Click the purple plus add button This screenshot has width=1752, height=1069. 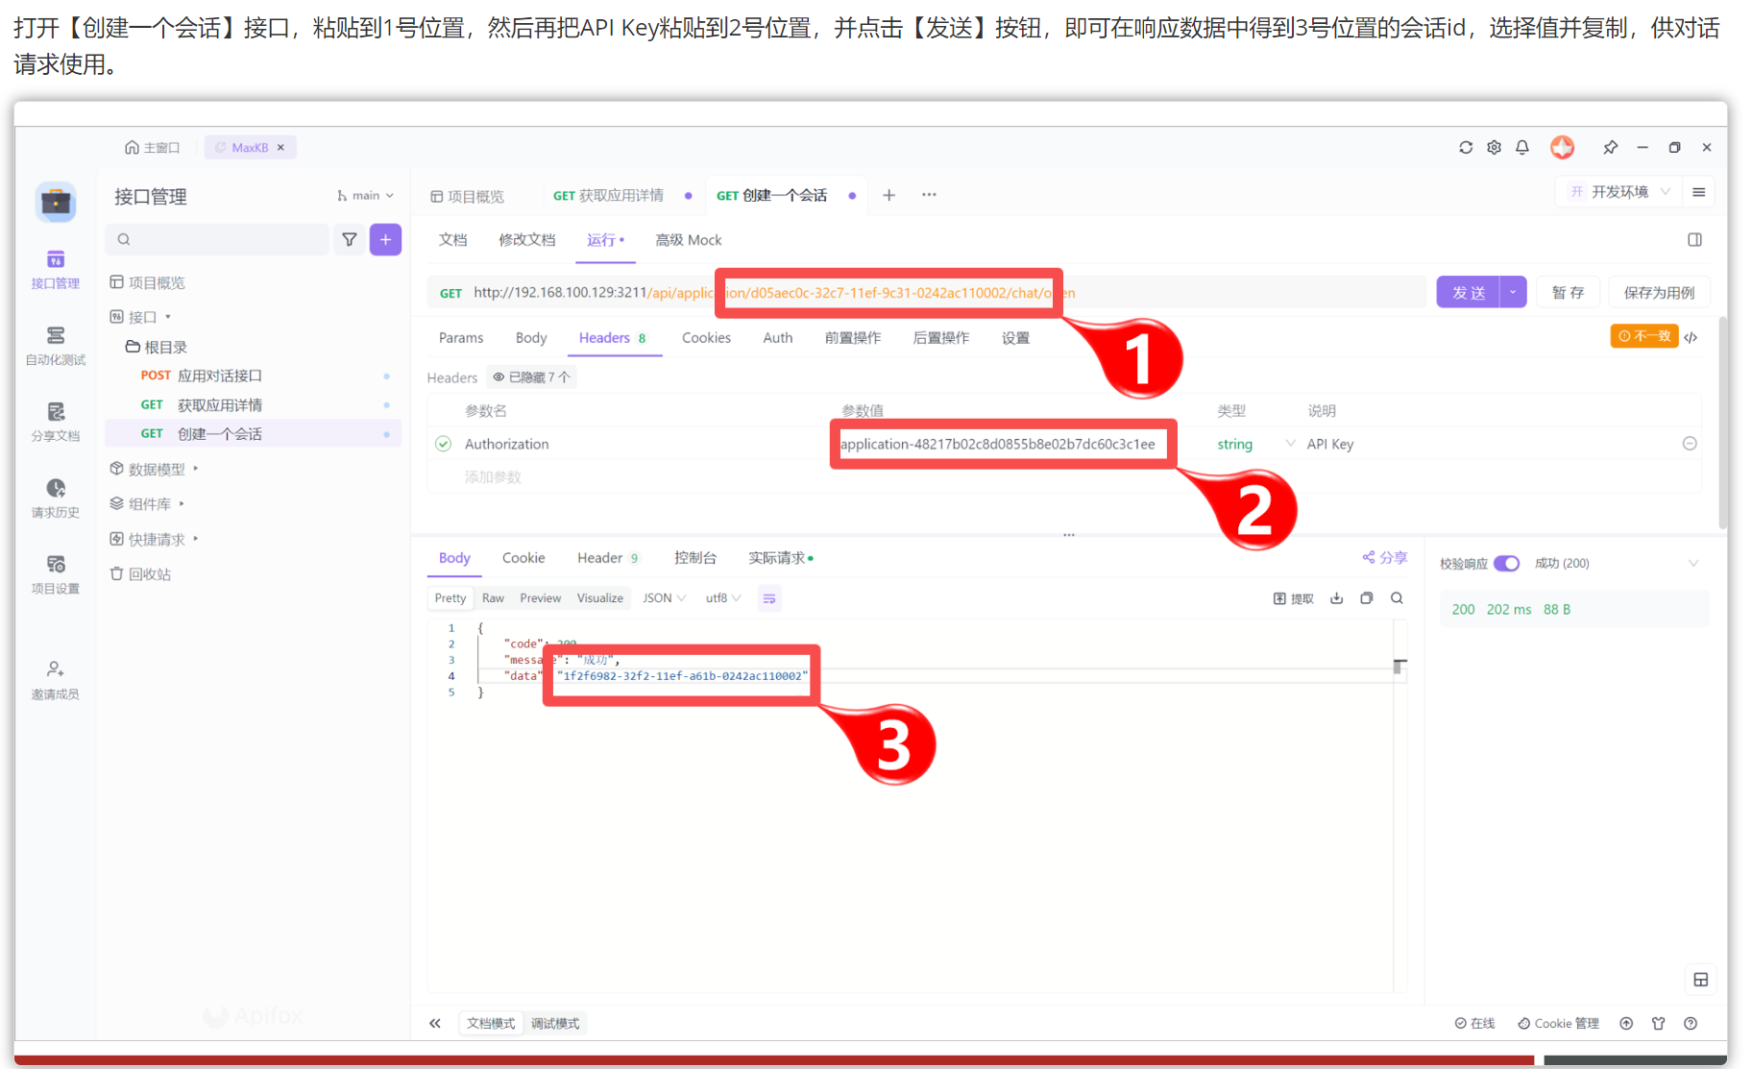(x=385, y=239)
